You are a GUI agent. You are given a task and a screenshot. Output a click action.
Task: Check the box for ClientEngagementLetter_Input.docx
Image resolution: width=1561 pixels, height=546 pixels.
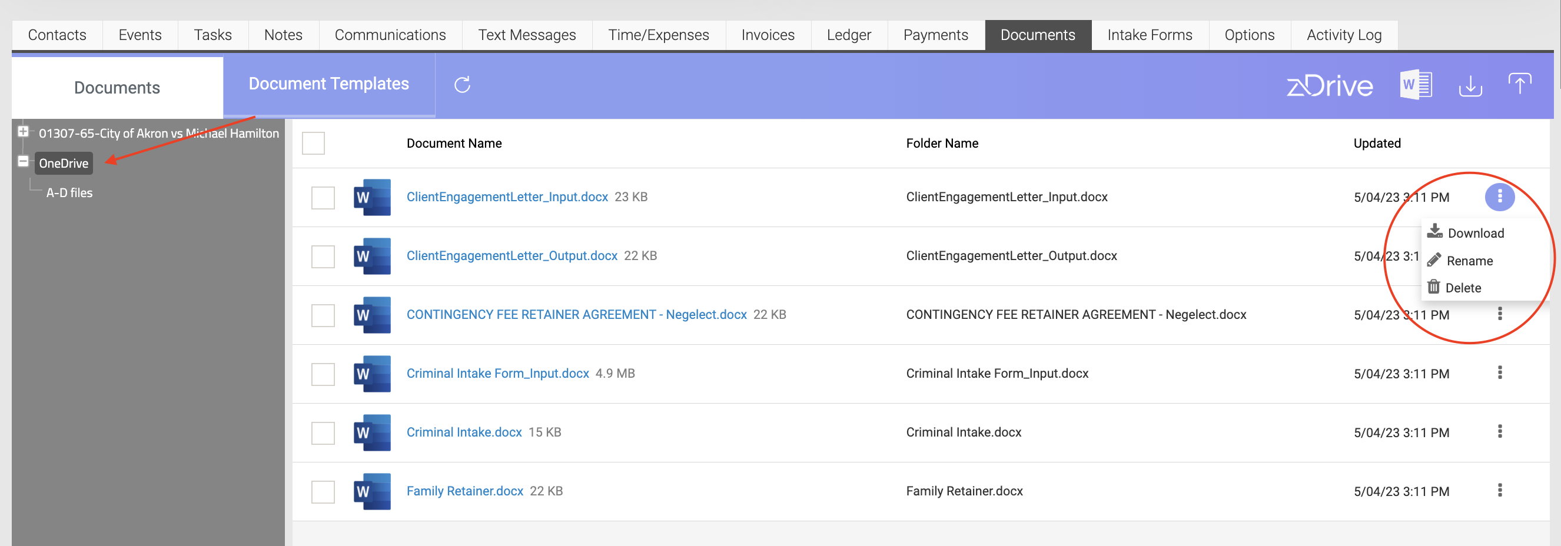coord(323,198)
